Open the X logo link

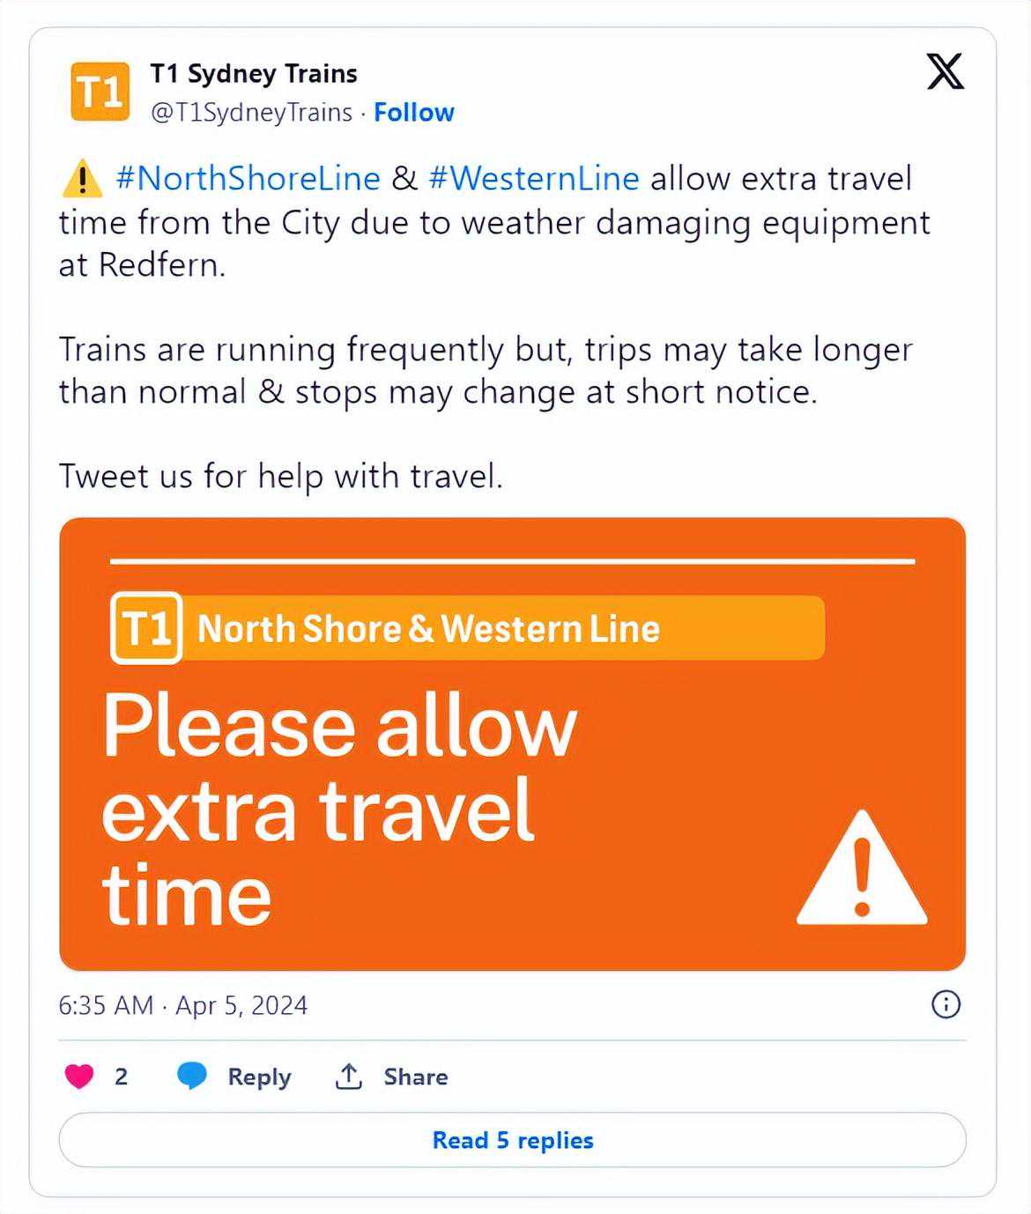point(945,71)
